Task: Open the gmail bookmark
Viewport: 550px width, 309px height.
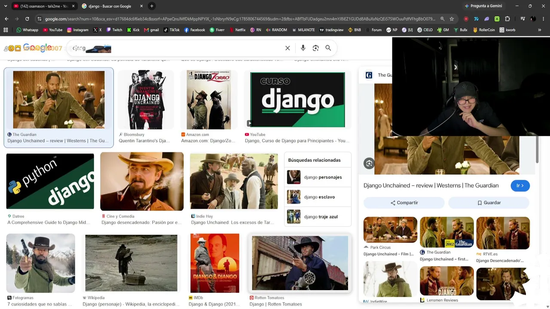Action: point(151,30)
